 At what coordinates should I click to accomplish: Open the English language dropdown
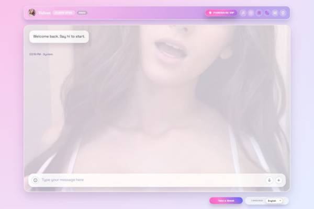click(274, 200)
